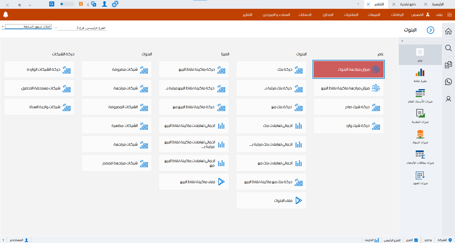Switch to the دفع نقدية tab
This screenshot has height=243, width=455.
pos(408,4)
